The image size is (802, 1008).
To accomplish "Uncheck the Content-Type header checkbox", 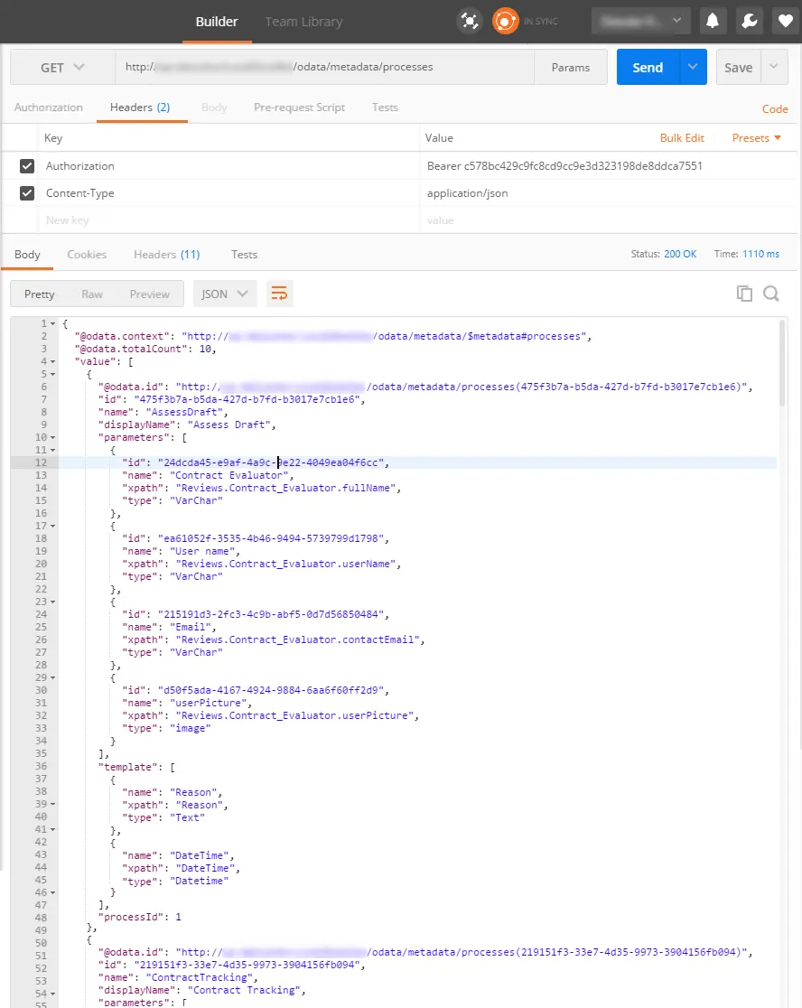I will click(x=27, y=193).
